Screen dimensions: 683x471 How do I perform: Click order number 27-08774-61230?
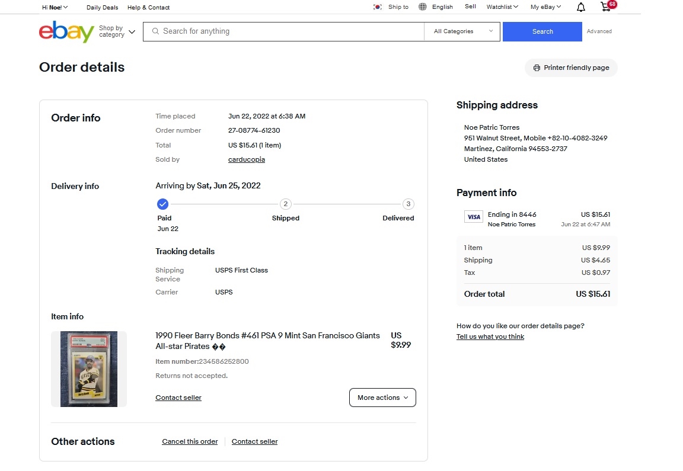[254, 130]
